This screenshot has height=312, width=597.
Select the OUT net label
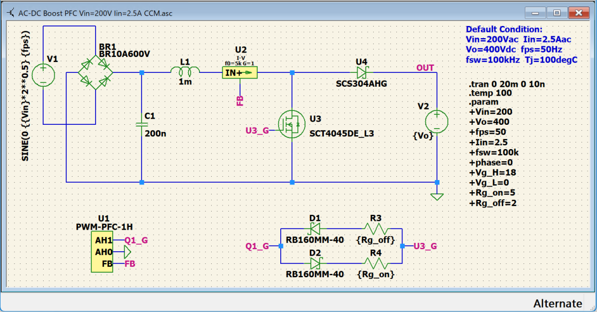point(425,68)
